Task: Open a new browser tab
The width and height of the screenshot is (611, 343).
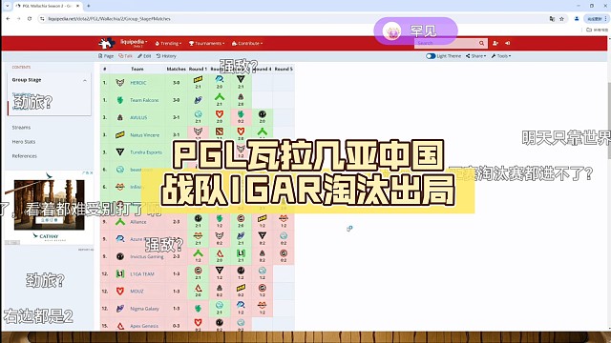Action: (89, 6)
